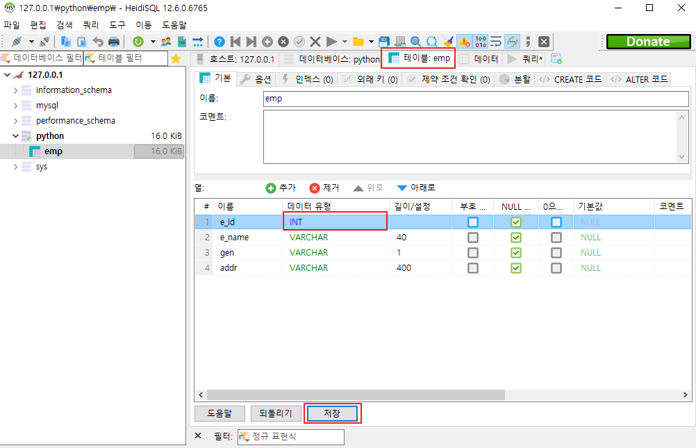Click the 아래로 move down button
The width and height of the screenshot is (696, 448).
(416, 188)
